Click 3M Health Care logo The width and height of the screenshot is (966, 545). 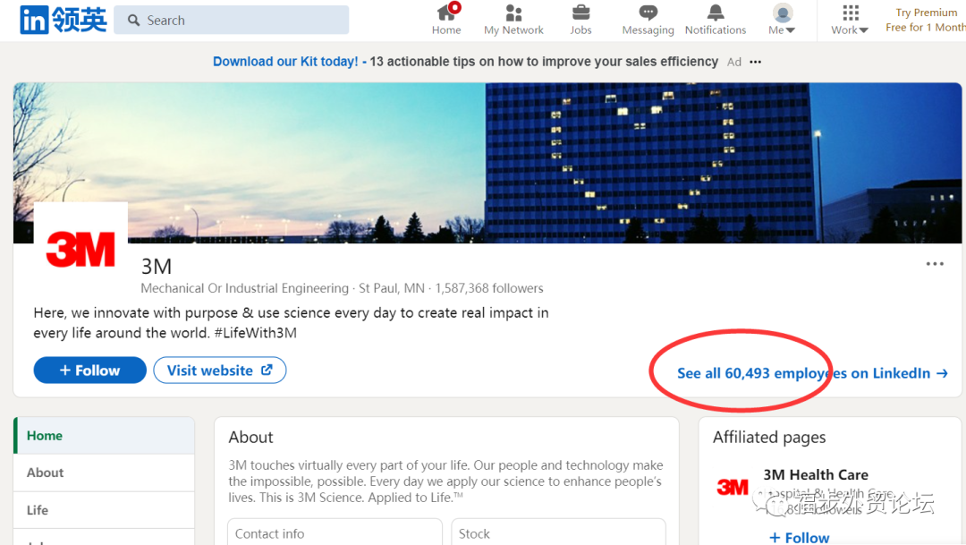tap(733, 487)
